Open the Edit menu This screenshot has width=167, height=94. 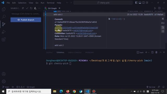click(14, 3)
